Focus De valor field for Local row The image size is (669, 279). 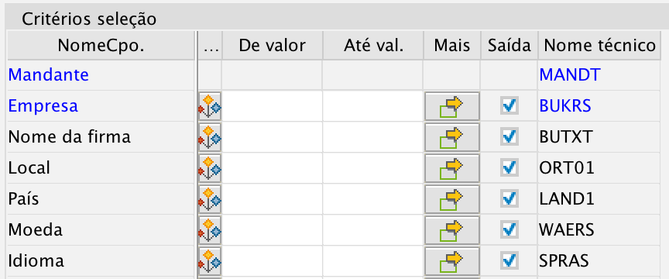(x=273, y=168)
